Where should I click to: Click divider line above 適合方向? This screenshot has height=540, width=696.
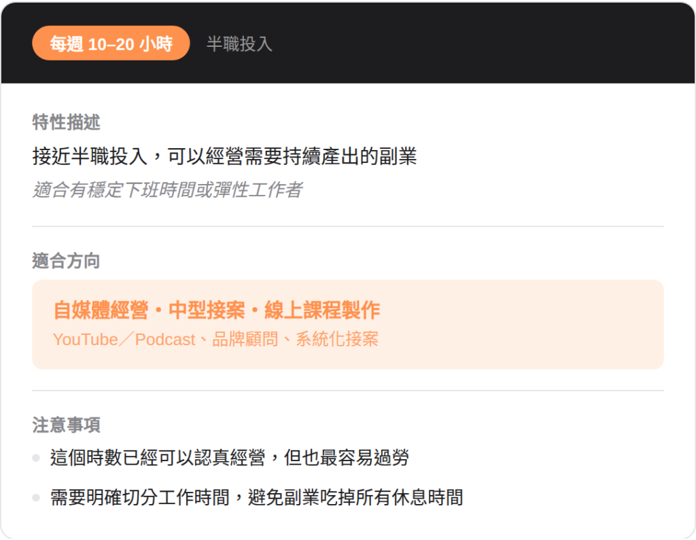[348, 226]
